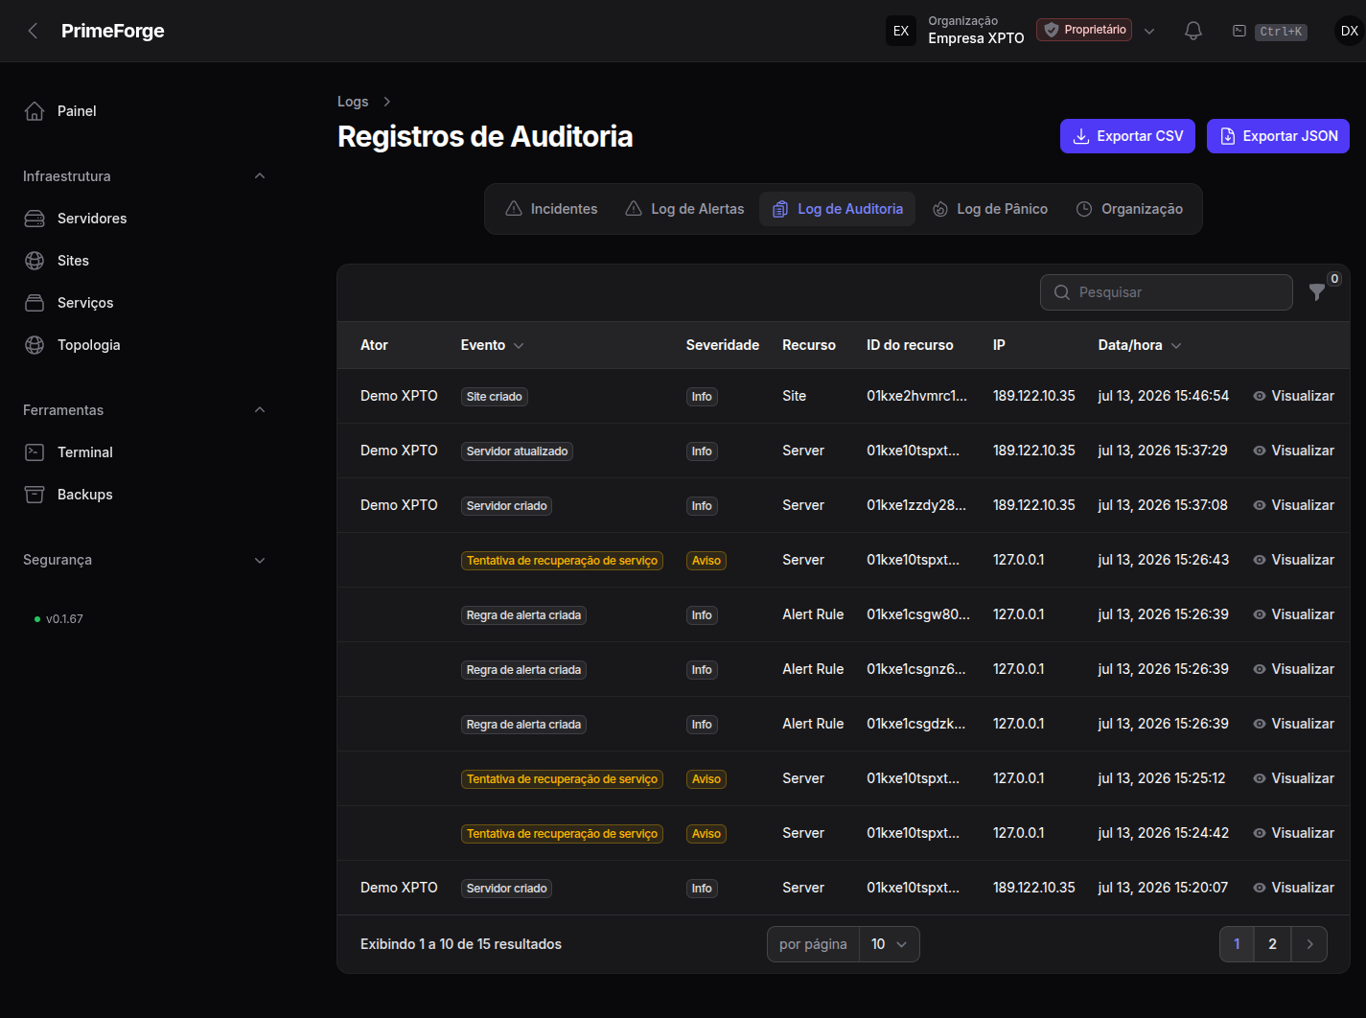This screenshot has height=1018, width=1366.
Task: Click the Site criado event badge
Action: tap(495, 397)
